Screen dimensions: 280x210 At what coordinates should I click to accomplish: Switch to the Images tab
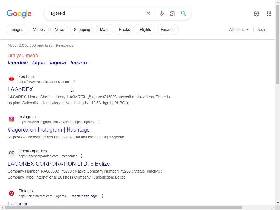point(17,30)
